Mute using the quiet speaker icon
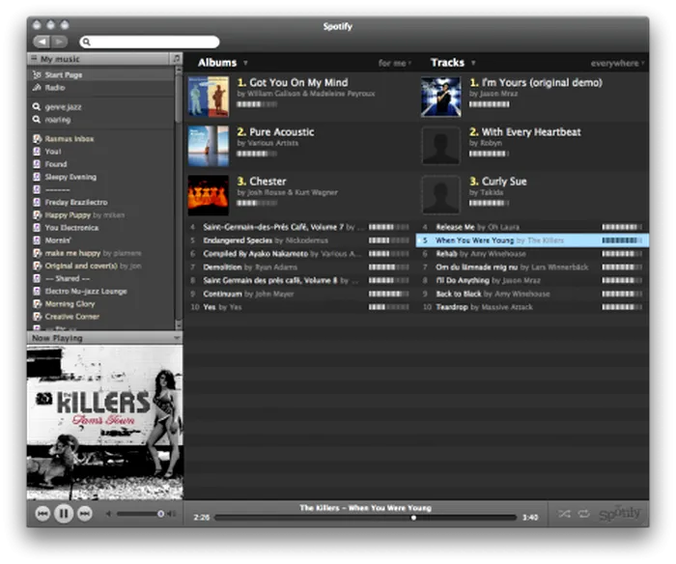This screenshot has height=564, width=676. [x=108, y=514]
